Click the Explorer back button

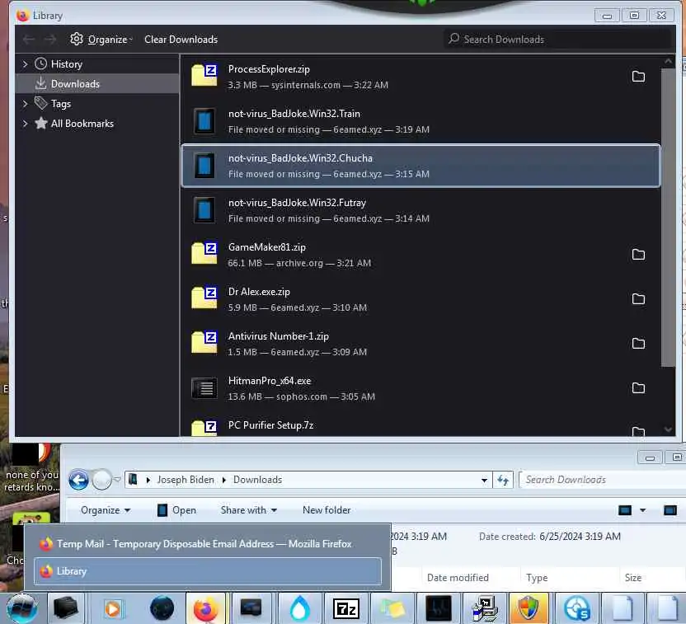(79, 480)
